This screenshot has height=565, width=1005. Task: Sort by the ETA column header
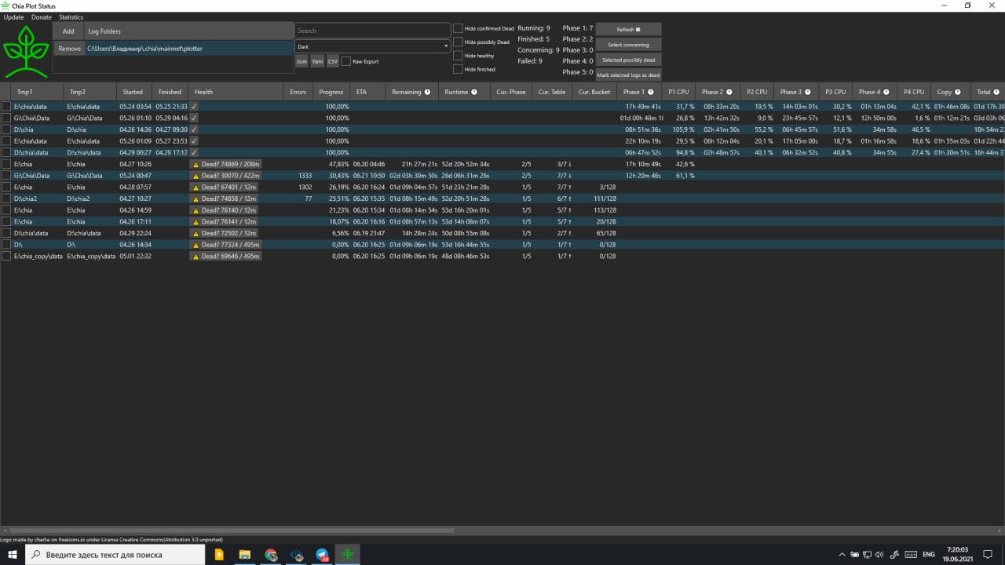(369, 92)
